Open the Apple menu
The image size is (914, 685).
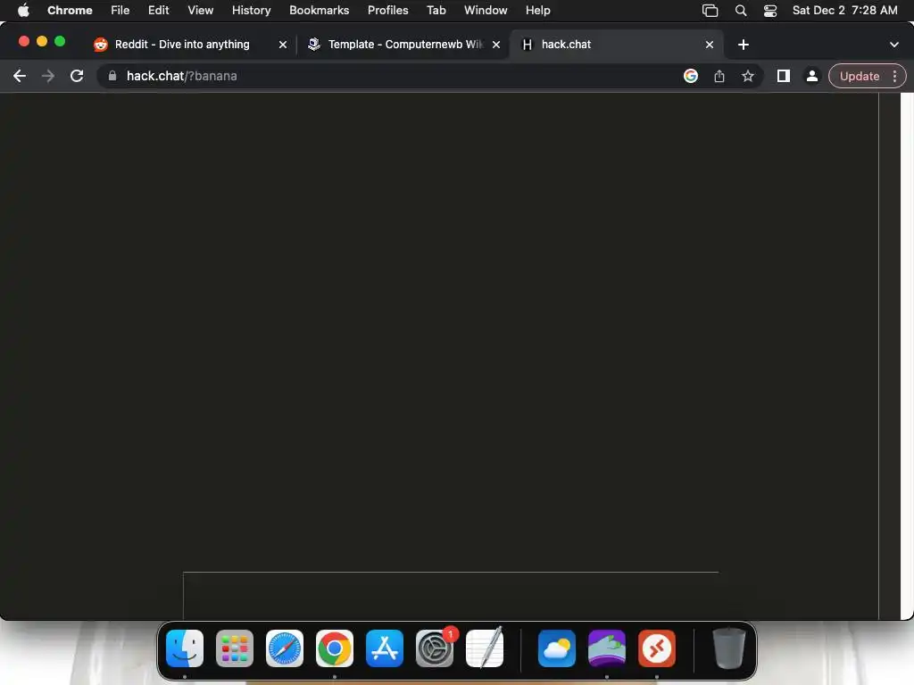pos(23,11)
